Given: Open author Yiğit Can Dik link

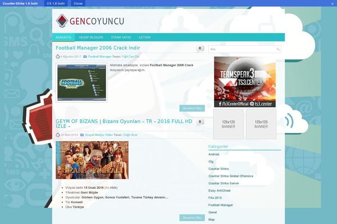Looking at the screenshot, I should coord(130,57).
